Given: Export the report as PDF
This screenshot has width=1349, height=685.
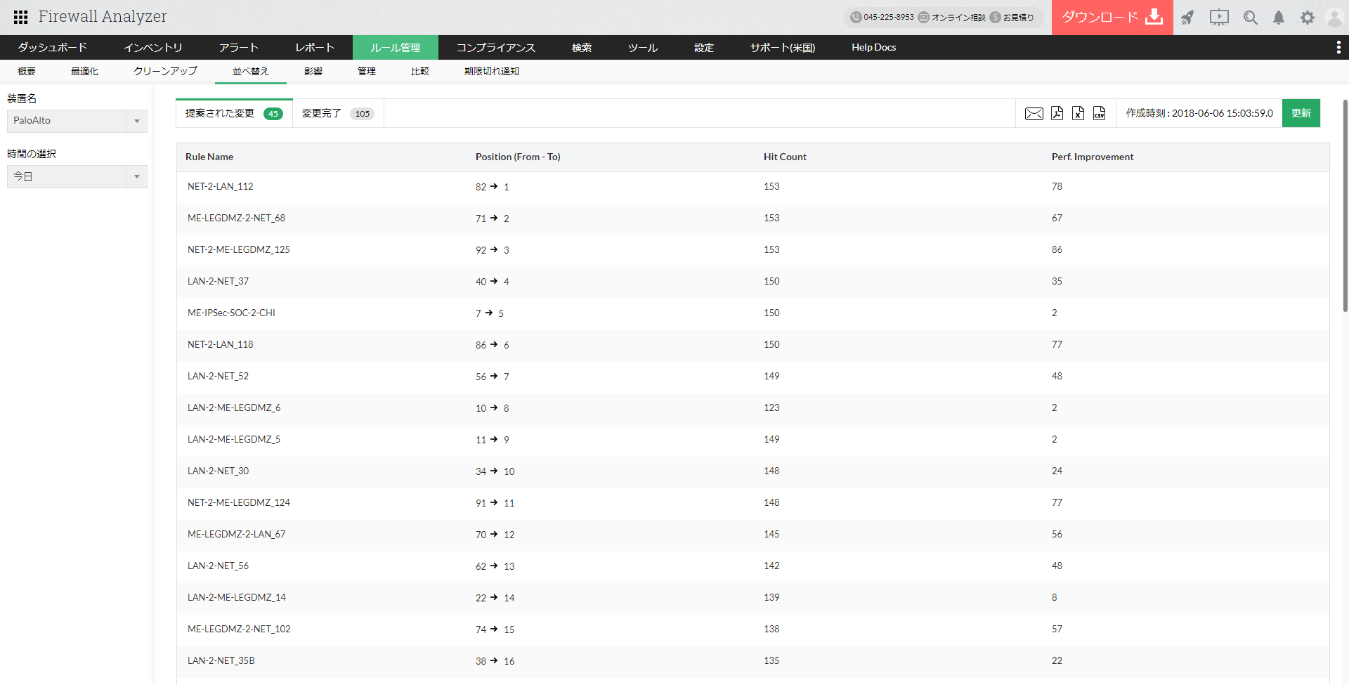Looking at the screenshot, I should [1057, 113].
